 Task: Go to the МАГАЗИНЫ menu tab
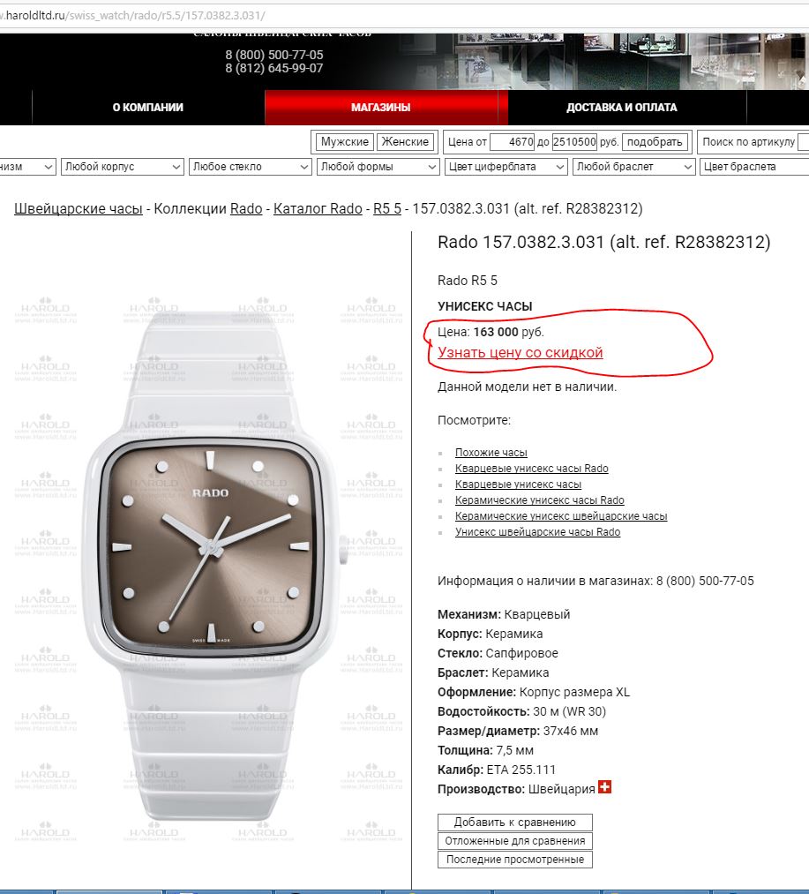pyautogui.click(x=381, y=107)
